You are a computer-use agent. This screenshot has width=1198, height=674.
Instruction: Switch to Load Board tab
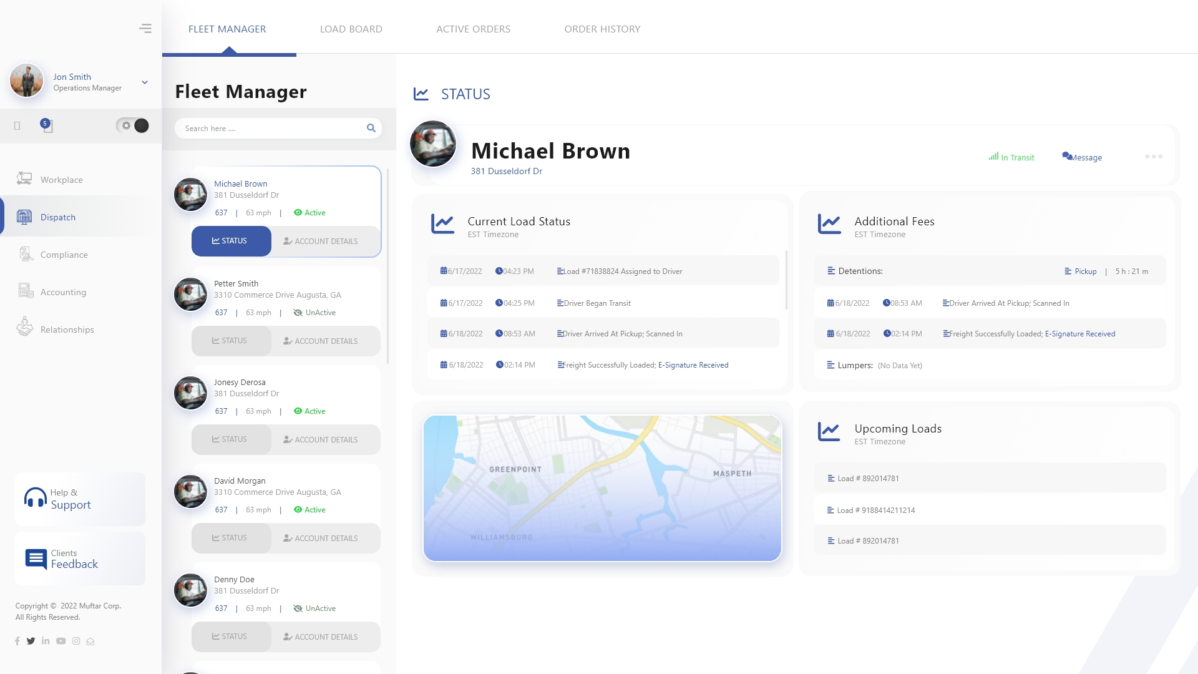tap(351, 29)
